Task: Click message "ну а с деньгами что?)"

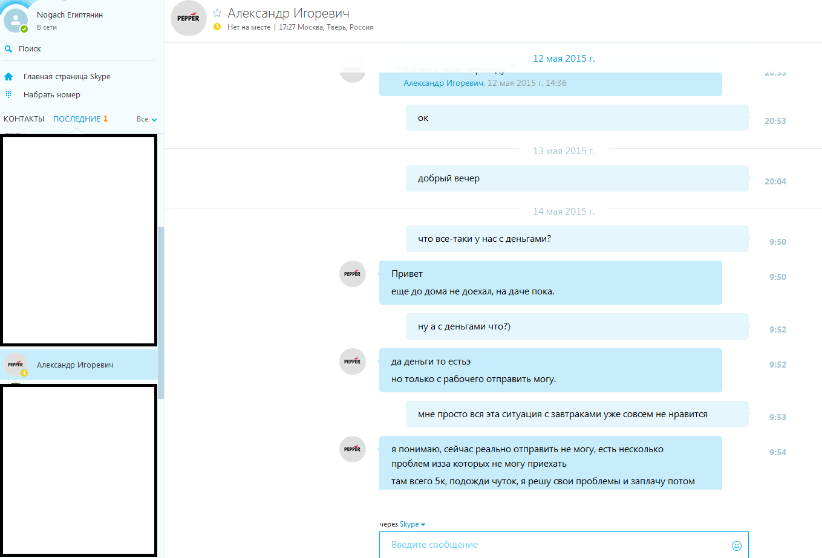Action: 577,326
